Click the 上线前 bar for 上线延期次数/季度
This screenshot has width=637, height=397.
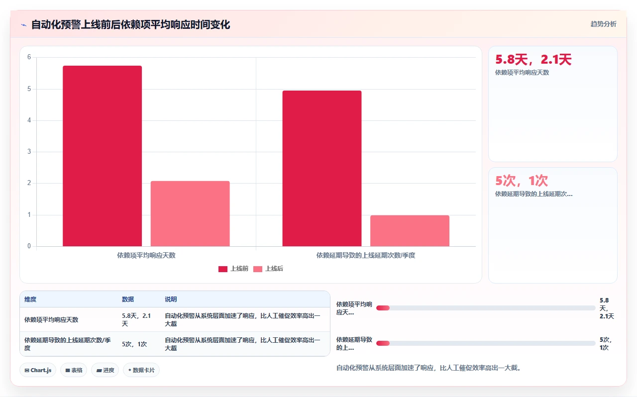pyautogui.click(x=322, y=168)
